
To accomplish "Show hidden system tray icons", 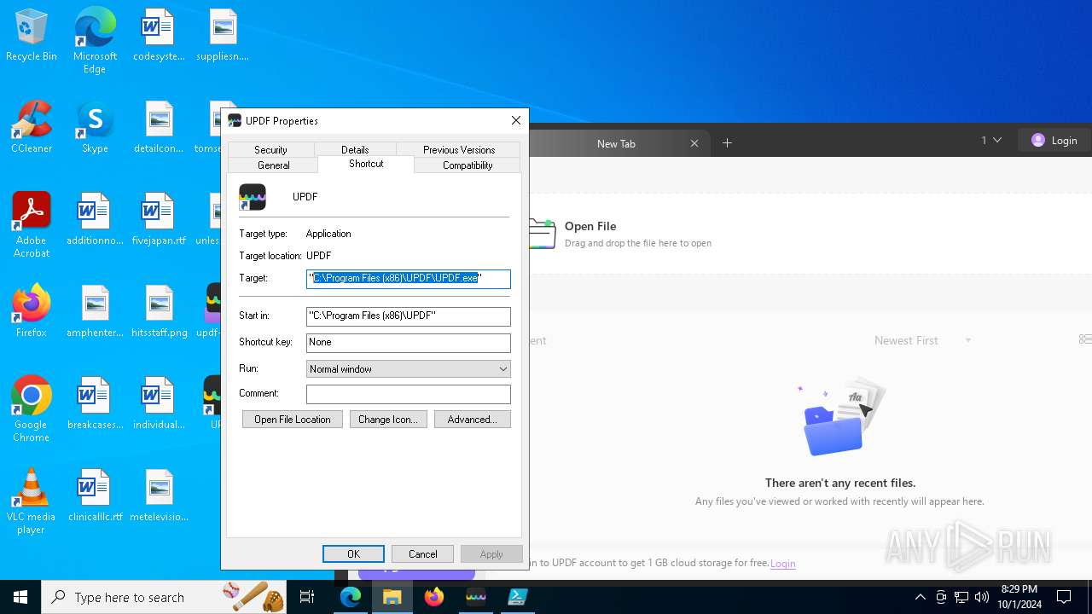I will [x=920, y=597].
